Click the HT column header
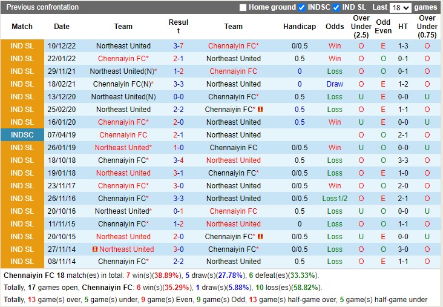Viewport: 443px width, 307px height. pyautogui.click(x=403, y=27)
